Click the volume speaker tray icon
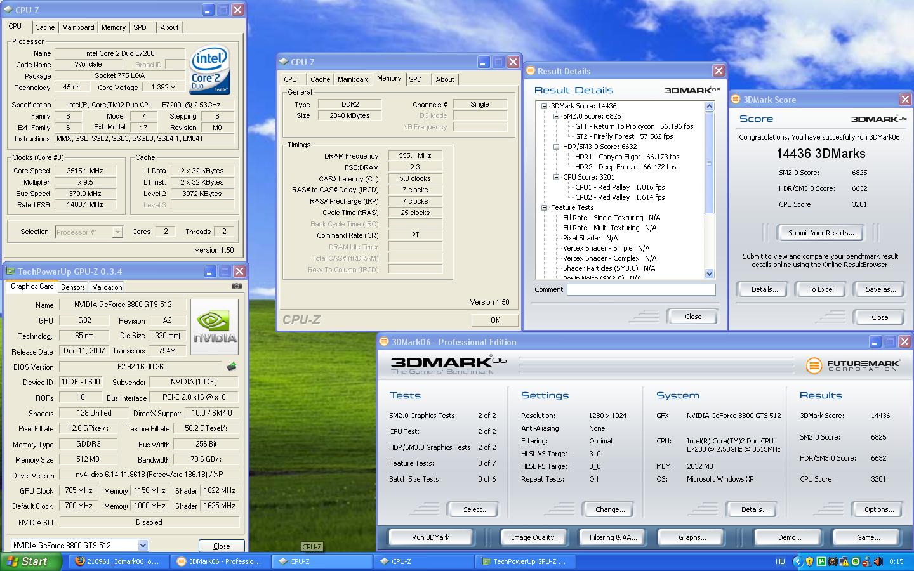 tap(878, 561)
